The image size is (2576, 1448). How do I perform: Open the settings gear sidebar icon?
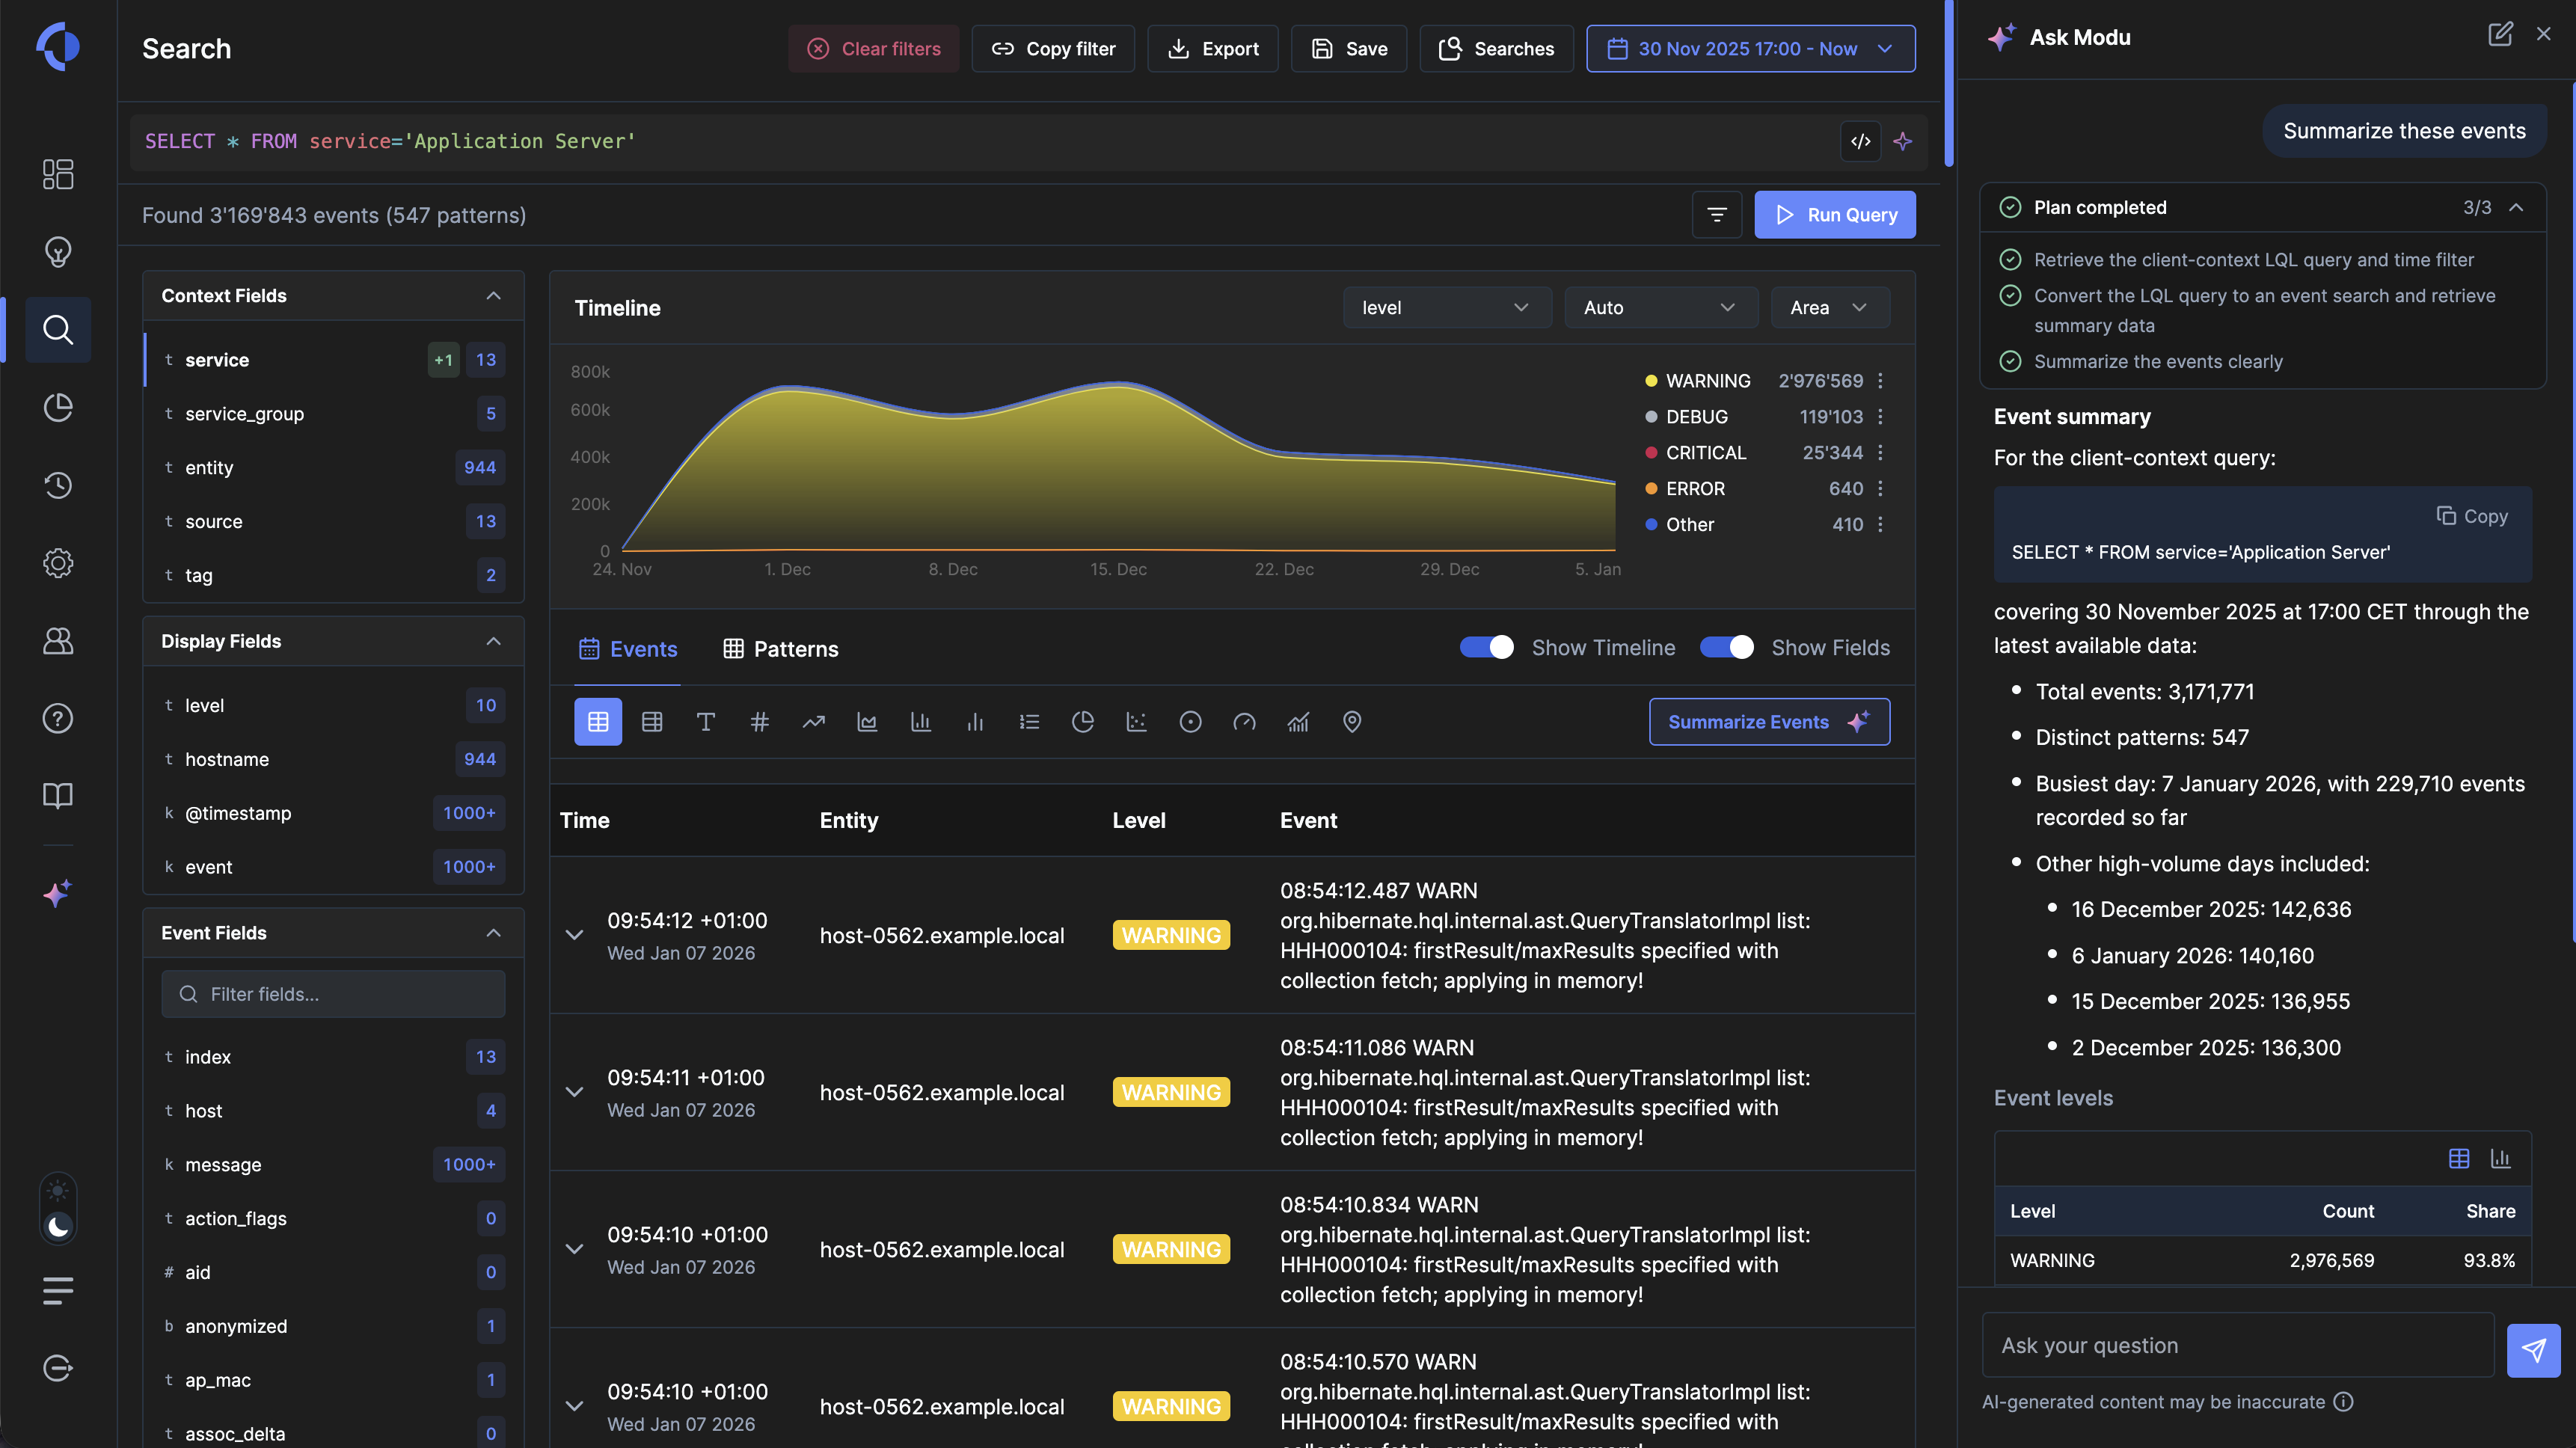tap(58, 563)
